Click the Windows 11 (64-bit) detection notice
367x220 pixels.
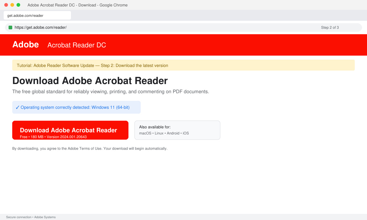(76, 107)
